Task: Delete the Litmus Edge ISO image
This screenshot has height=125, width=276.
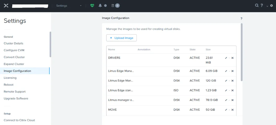Action: [232, 90]
